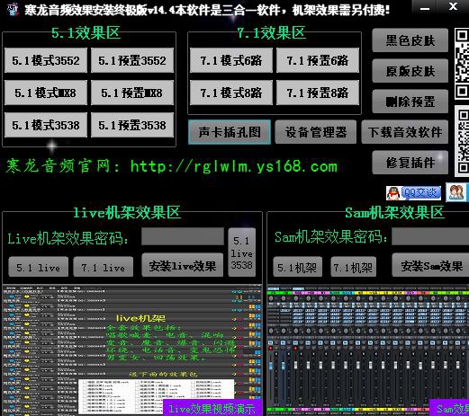Click the 5.1 live 3538 button
Image resolution: width=469 pixels, height=416 pixels.
point(242,252)
